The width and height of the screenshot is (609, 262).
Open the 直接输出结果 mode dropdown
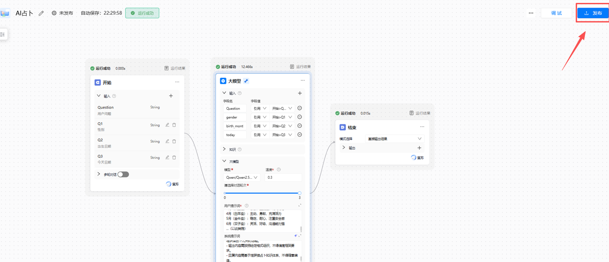tap(394, 138)
